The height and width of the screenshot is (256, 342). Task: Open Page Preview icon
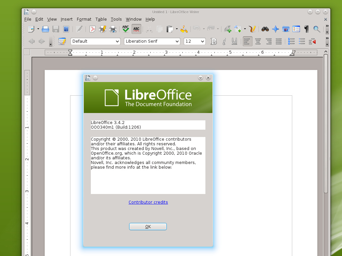pos(113,29)
